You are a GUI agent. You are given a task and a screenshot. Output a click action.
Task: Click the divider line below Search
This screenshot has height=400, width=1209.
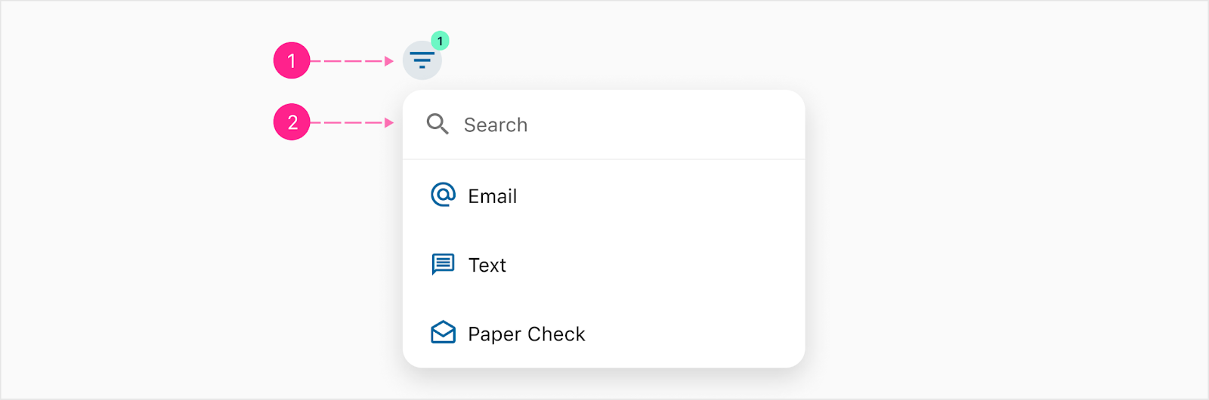pyautogui.click(x=604, y=159)
